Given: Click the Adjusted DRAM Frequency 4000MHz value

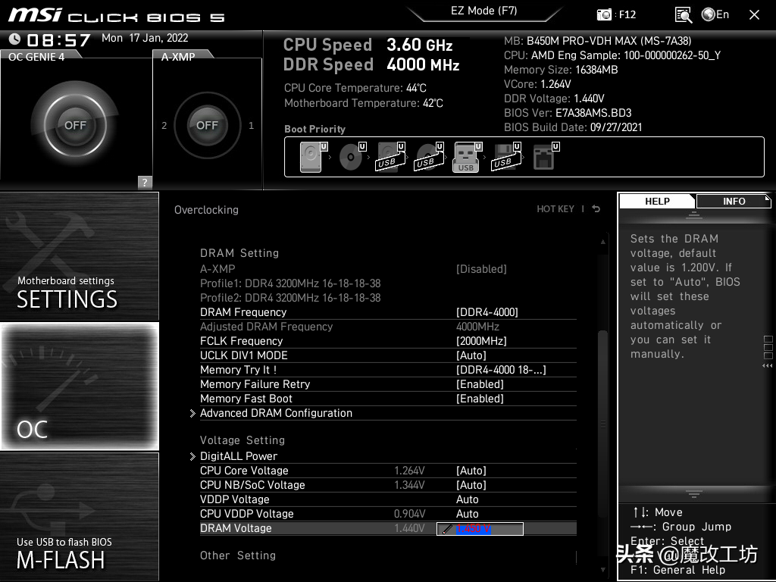Looking at the screenshot, I should pos(477,327).
